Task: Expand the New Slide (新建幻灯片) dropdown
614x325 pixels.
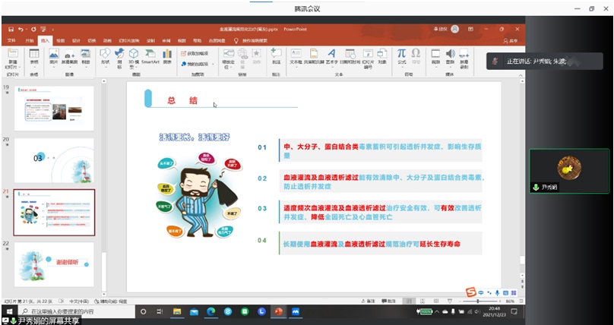Action: tap(12, 66)
